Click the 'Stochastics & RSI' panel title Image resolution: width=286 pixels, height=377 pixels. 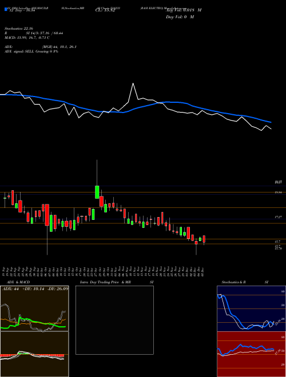pyautogui.click(x=245, y=282)
